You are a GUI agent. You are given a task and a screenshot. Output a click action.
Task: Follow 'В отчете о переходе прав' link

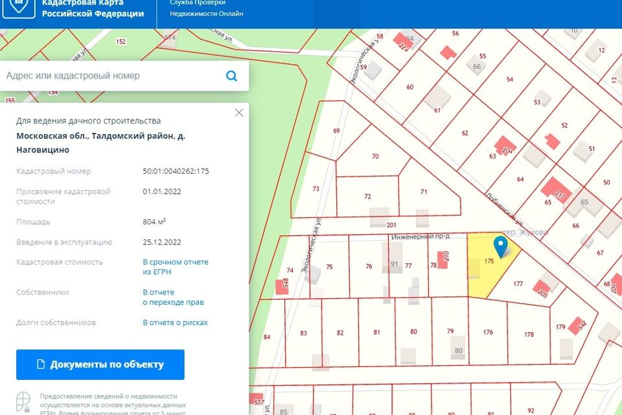pos(173,297)
